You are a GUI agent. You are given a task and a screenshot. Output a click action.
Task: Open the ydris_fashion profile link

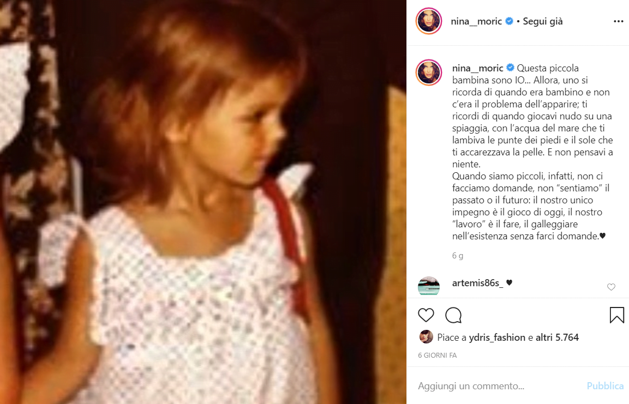(x=497, y=337)
